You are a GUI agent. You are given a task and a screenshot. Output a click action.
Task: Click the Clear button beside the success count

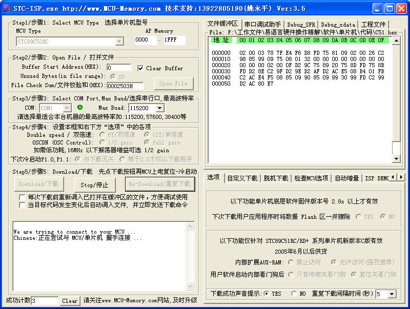[70, 301]
